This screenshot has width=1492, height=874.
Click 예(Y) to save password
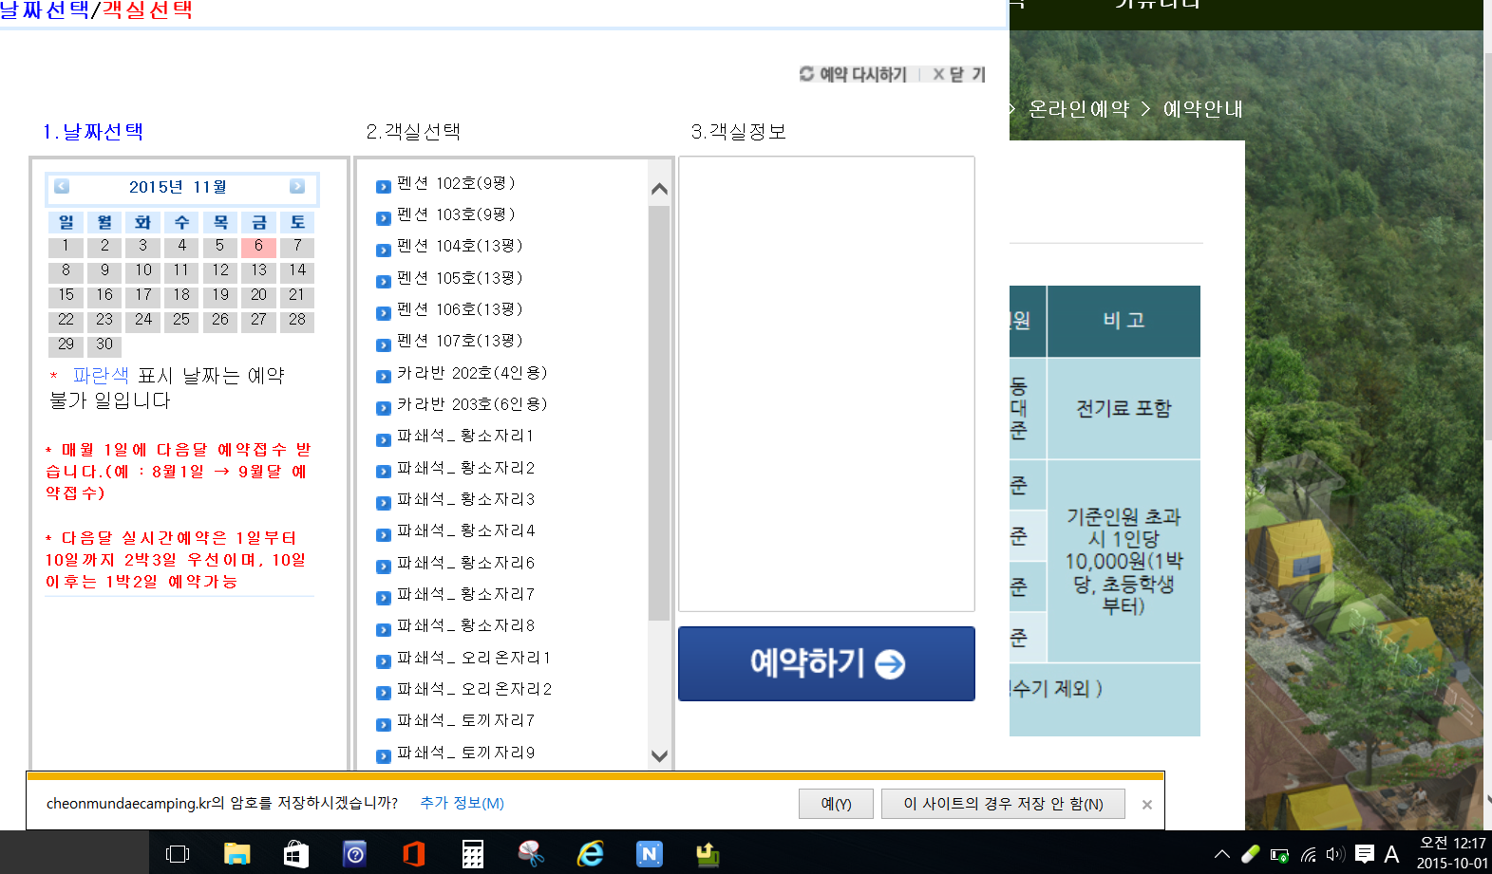pyautogui.click(x=836, y=804)
